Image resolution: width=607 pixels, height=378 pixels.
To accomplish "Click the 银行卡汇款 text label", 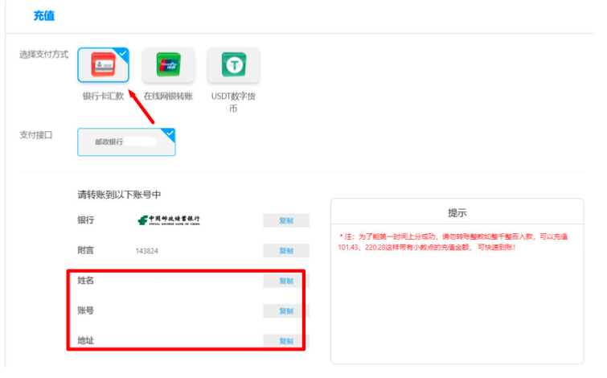I will [x=103, y=97].
